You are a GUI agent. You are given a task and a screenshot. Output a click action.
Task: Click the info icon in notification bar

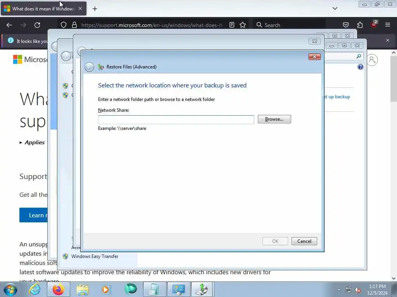coord(10,40)
